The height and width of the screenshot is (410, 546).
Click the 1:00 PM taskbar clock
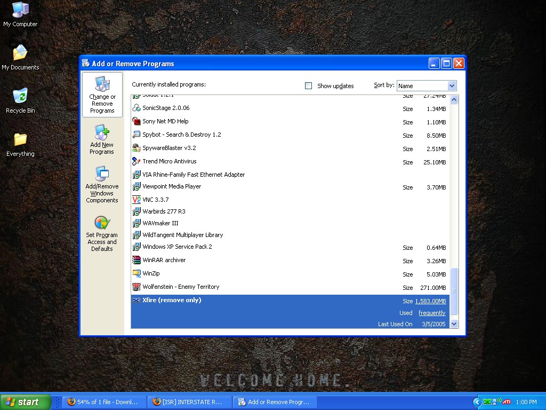(526, 402)
